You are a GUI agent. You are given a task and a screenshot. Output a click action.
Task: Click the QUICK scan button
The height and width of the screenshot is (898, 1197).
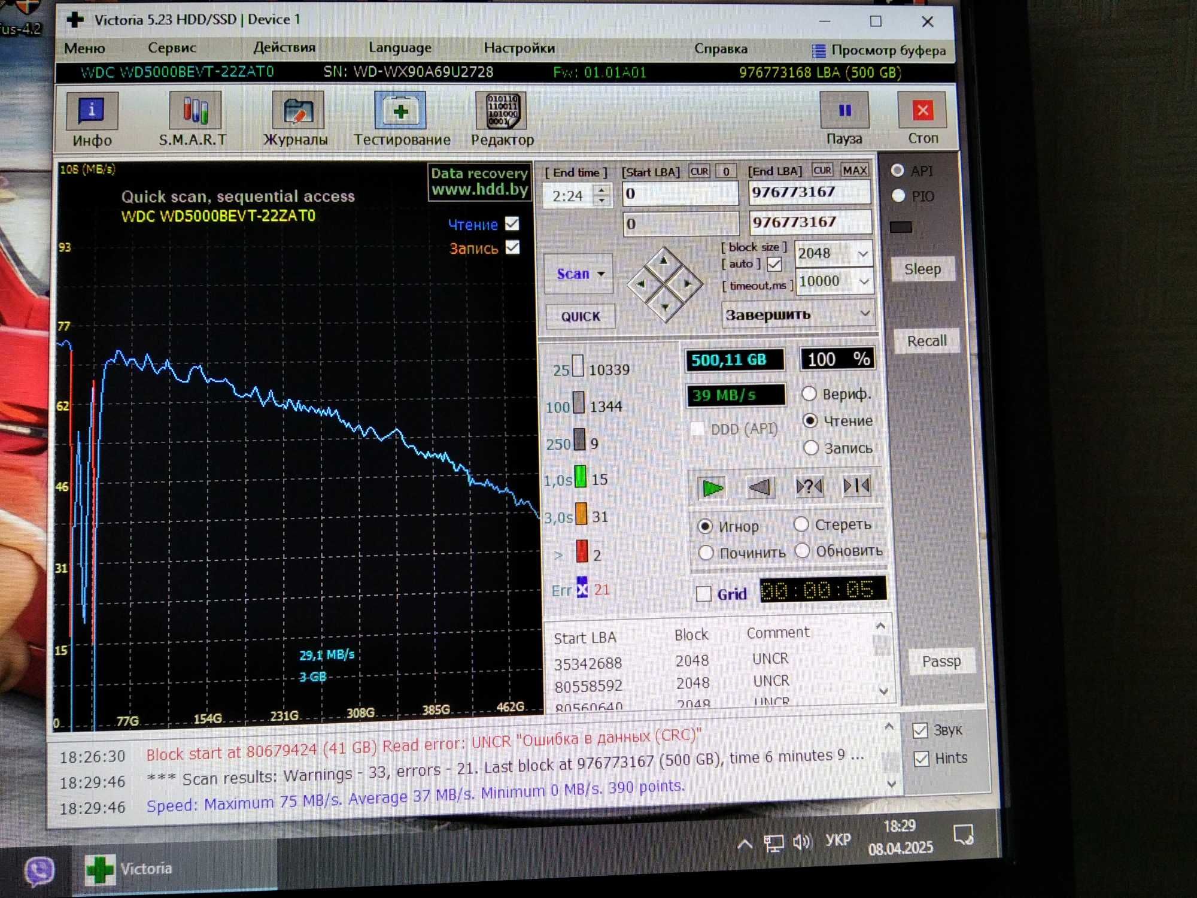(581, 316)
